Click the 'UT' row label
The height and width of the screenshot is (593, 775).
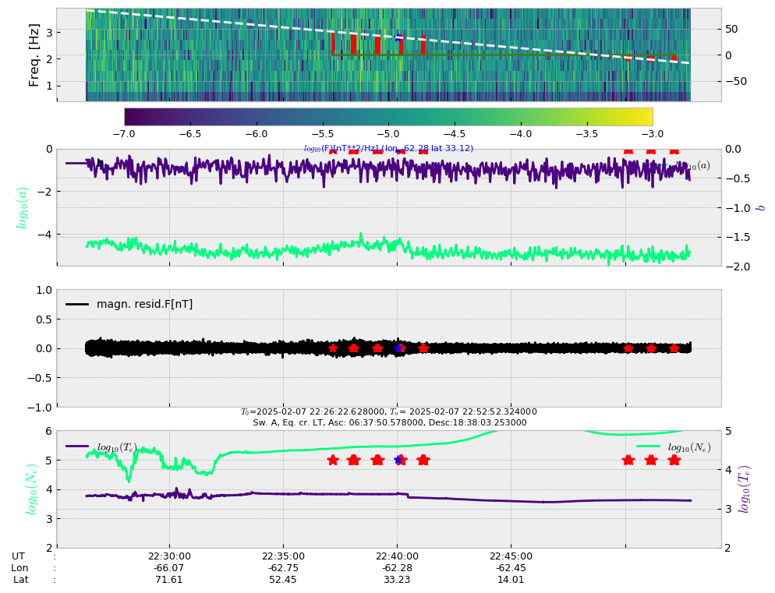pyautogui.click(x=18, y=556)
